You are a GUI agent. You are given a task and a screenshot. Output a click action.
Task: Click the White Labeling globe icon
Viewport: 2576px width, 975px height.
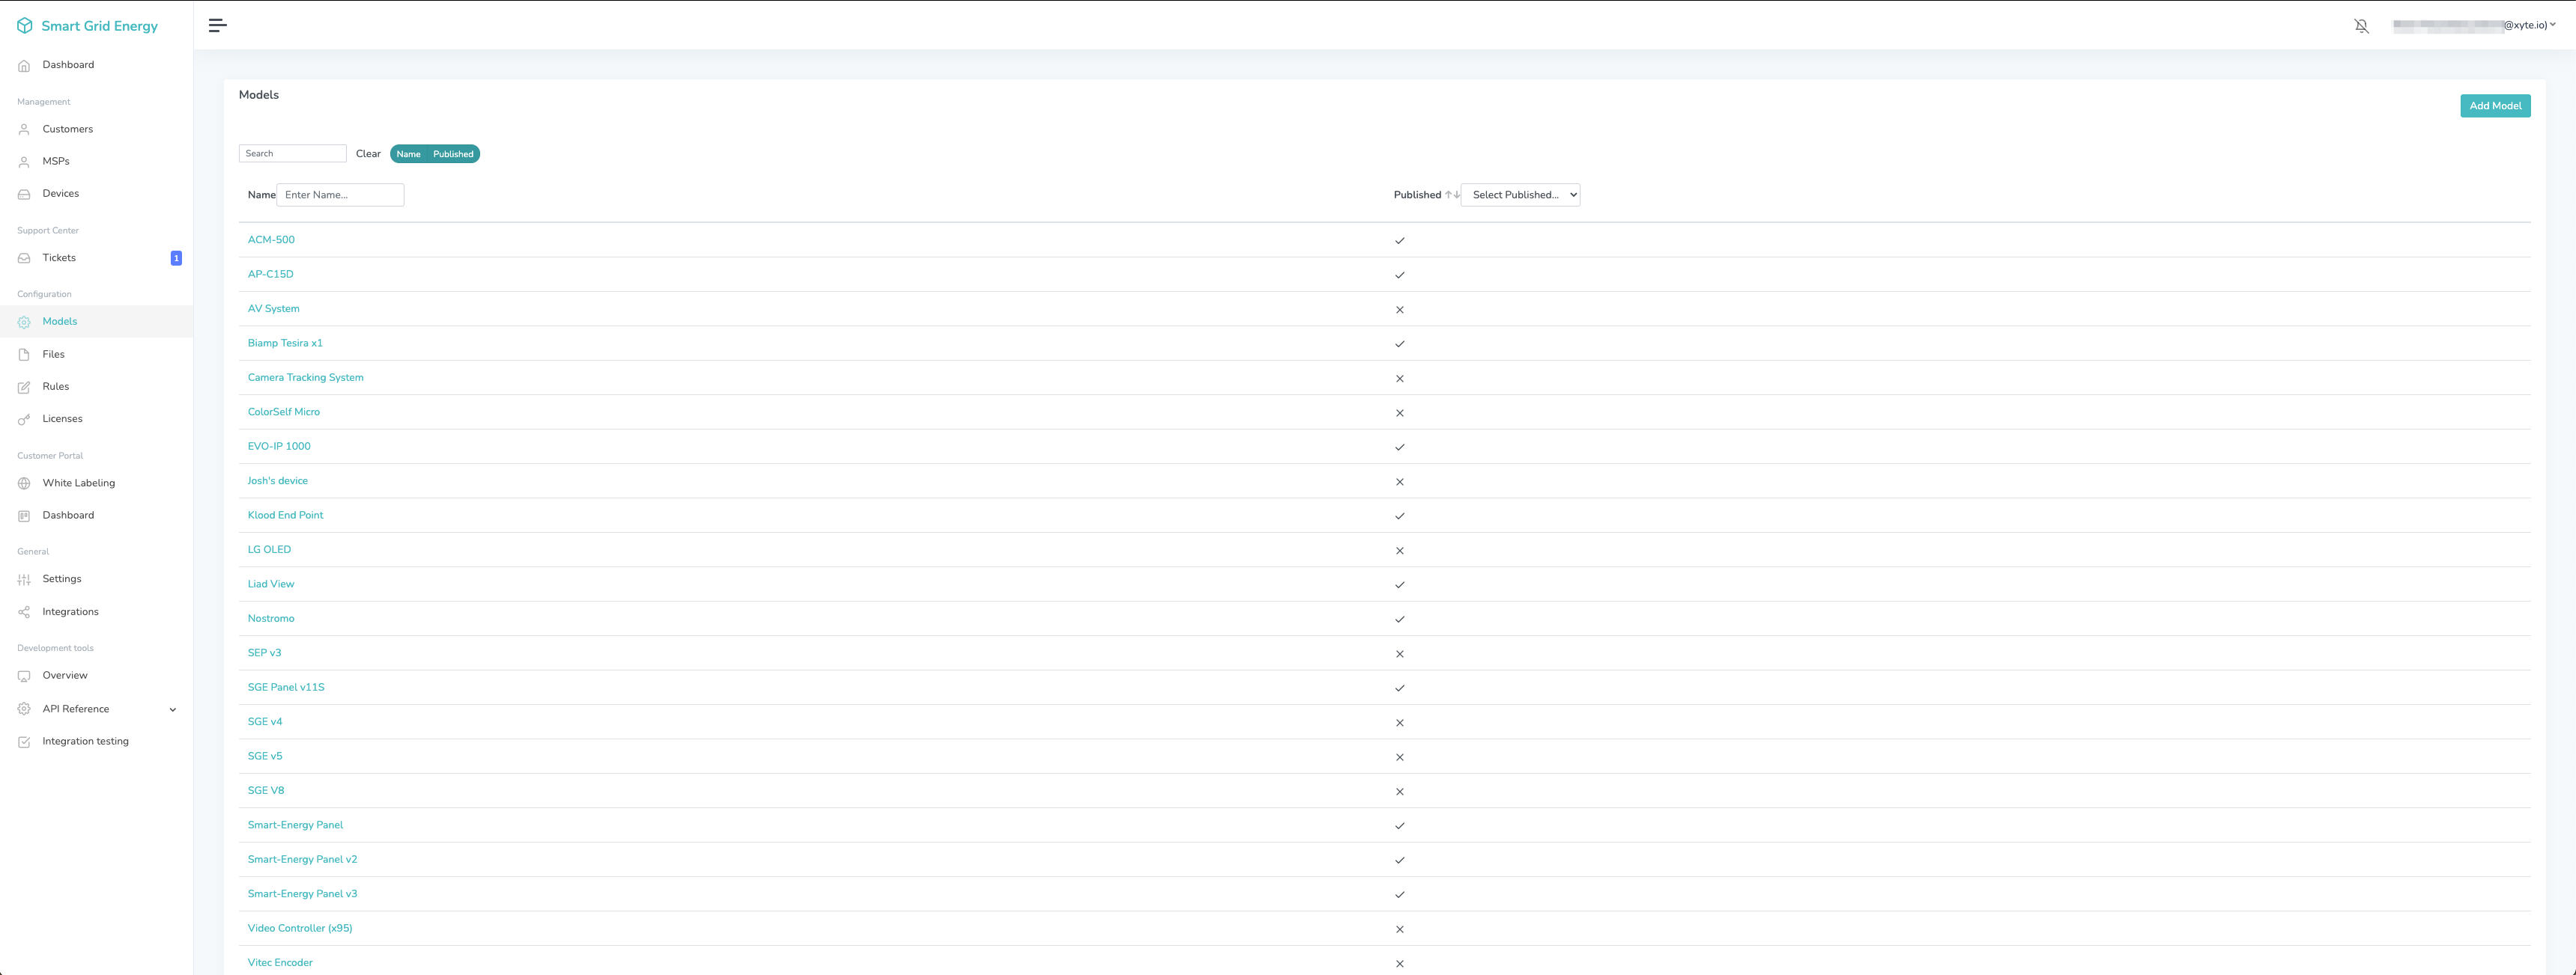[x=24, y=483]
